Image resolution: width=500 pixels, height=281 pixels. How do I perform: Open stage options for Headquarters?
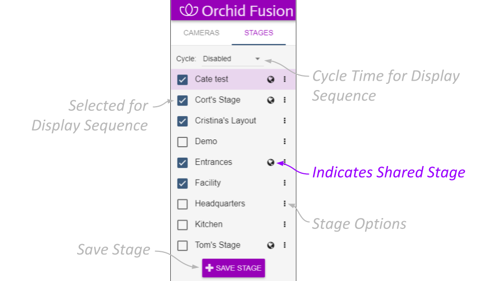(x=284, y=204)
